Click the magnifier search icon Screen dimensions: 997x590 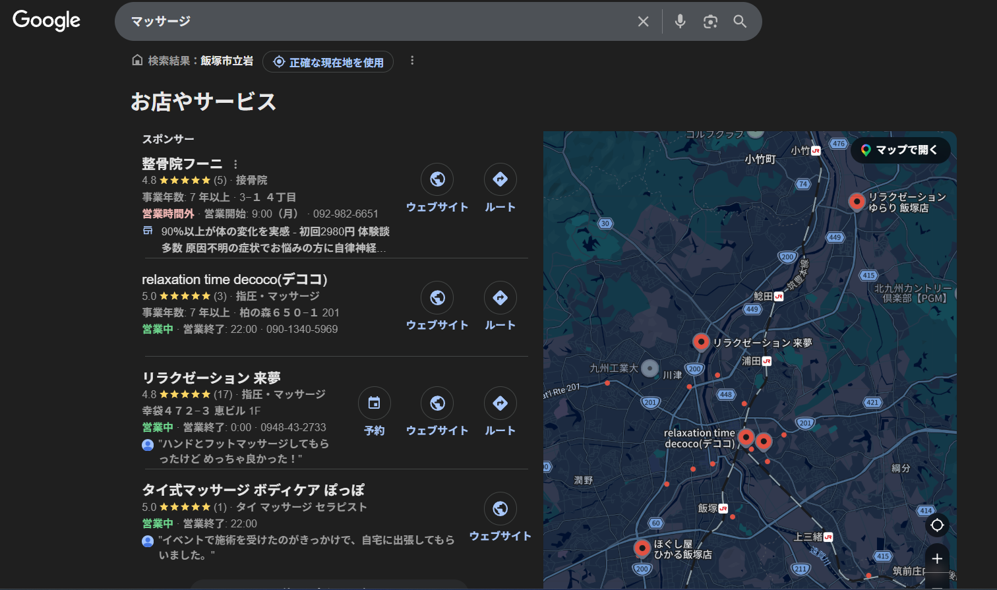tap(740, 22)
